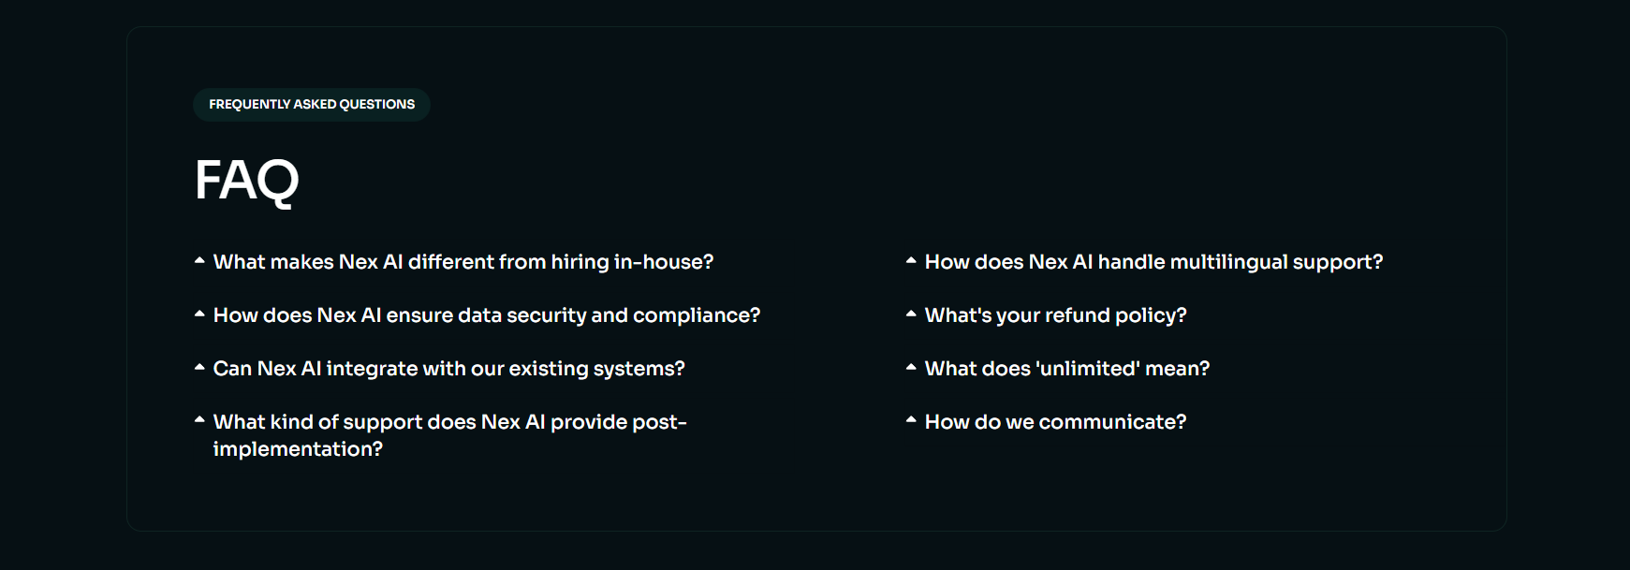
Task: Expand 'How does Nex AI handle multilingual support?'
Action: [1153, 262]
